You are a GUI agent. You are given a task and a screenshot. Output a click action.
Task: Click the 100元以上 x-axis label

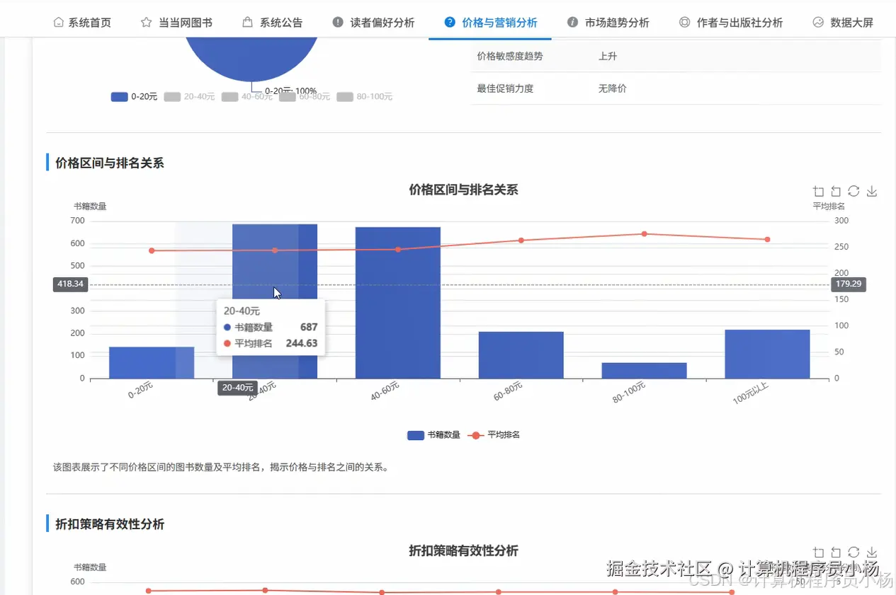pos(751,393)
